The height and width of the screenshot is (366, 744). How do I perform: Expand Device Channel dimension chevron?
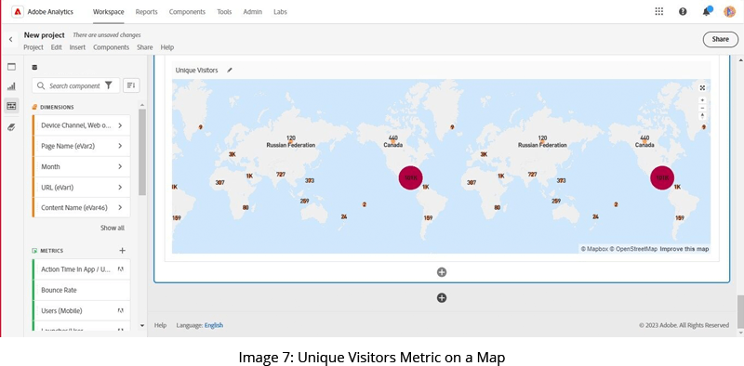point(120,125)
